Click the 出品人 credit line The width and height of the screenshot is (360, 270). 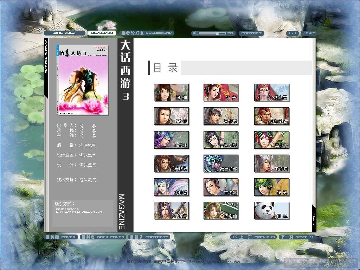(x=76, y=126)
